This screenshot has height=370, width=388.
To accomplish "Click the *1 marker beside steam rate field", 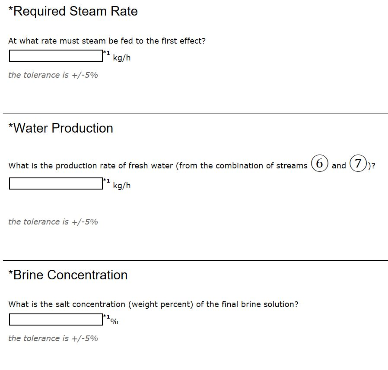I will pyautogui.click(x=106, y=53).
